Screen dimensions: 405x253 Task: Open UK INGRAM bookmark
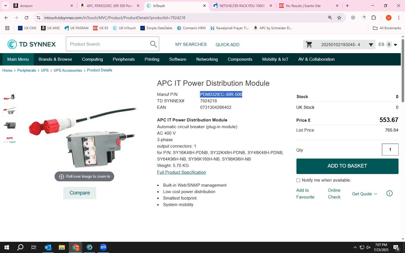[x=76, y=28]
